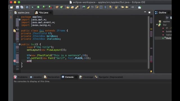The height and width of the screenshot is (101, 180).
Task: Minimize the editor area
Action: [x=145, y=12]
